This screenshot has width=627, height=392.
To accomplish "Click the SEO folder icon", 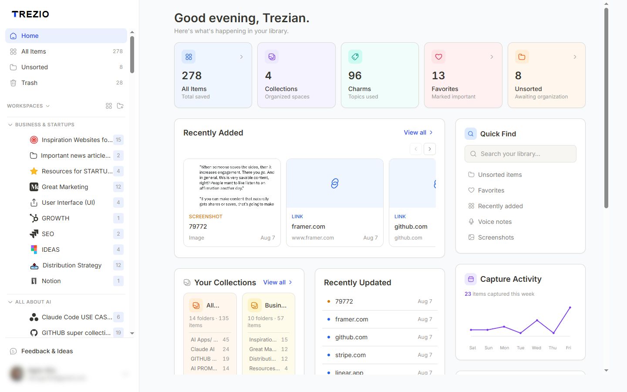I will [34, 234].
